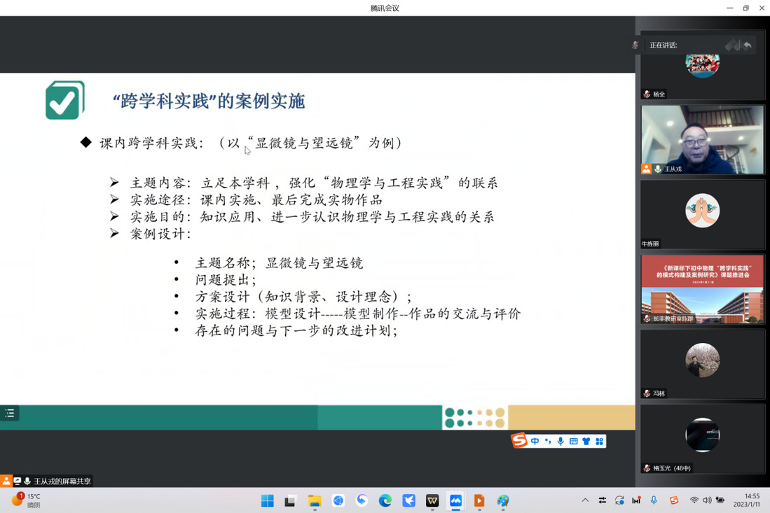770x513 pixels.
Task: Click the tray sync refresh icon
Action: coord(619,500)
